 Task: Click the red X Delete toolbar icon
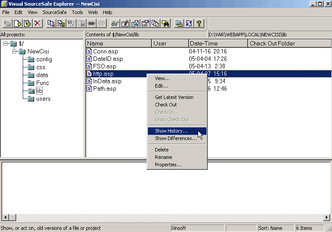click(38, 24)
